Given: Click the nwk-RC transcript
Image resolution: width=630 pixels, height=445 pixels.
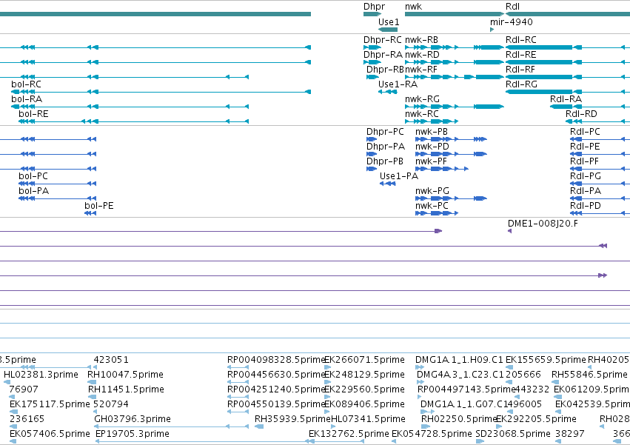Looking at the screenshot, I should 432,121.
